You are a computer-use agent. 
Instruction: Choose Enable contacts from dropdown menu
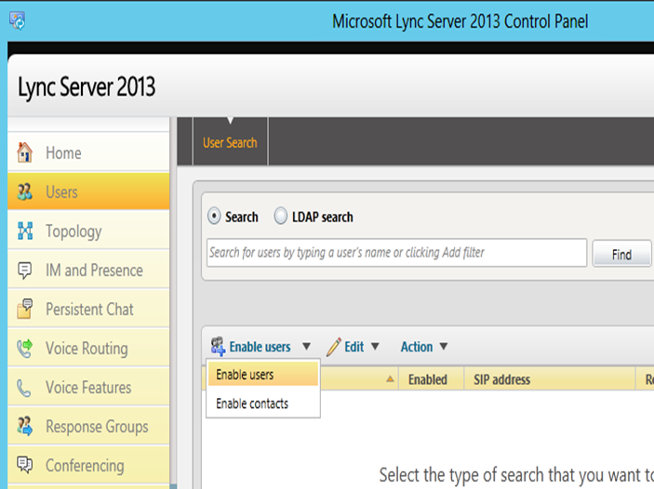(x=263, y=403)
